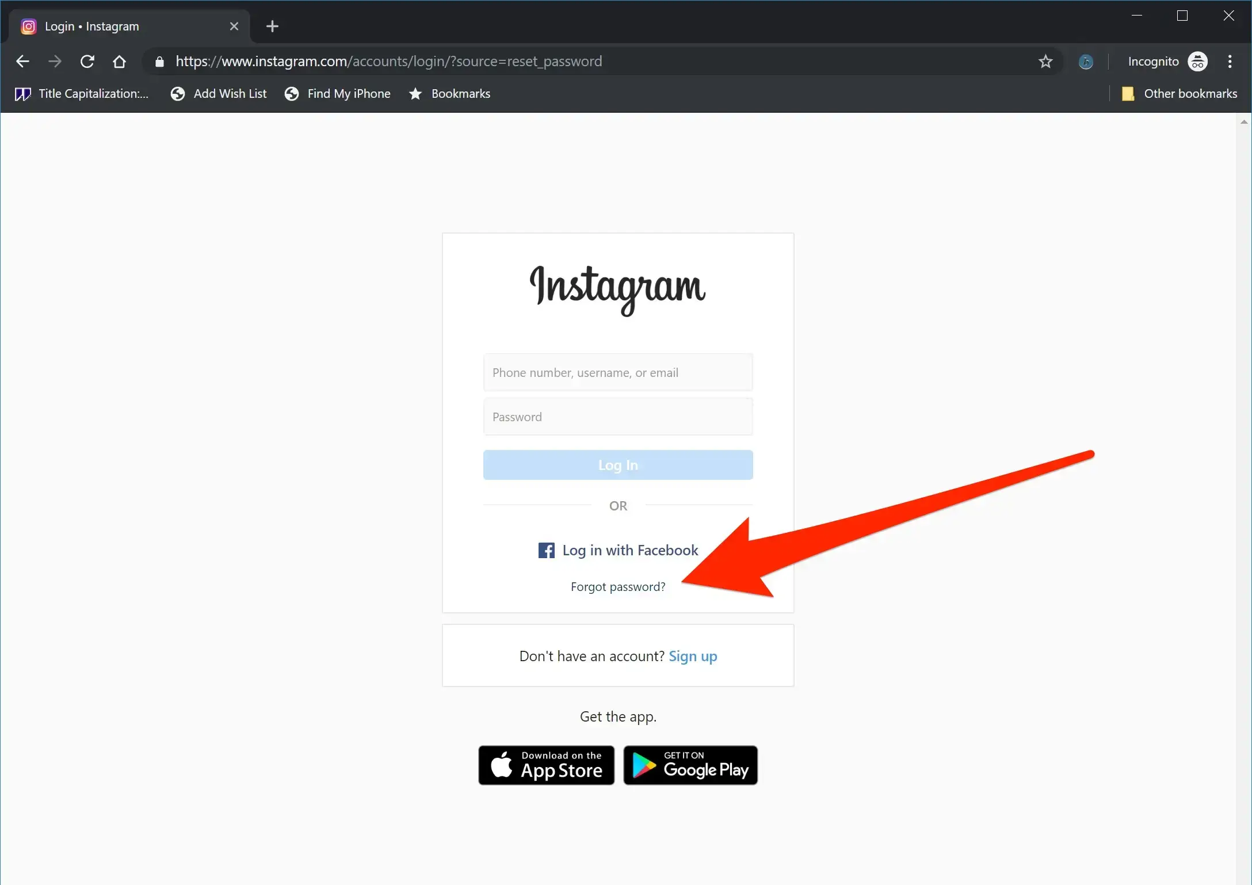The image size is (1252, 885).
Task: Click the phone number username email field
Action: (x=619, y=372)
